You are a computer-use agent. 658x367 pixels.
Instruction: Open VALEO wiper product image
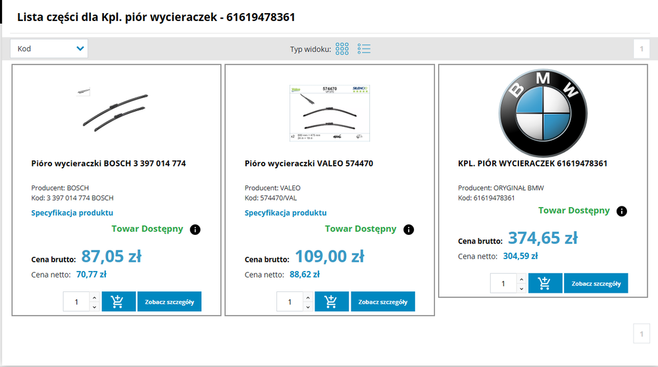(x=330, y=113)
